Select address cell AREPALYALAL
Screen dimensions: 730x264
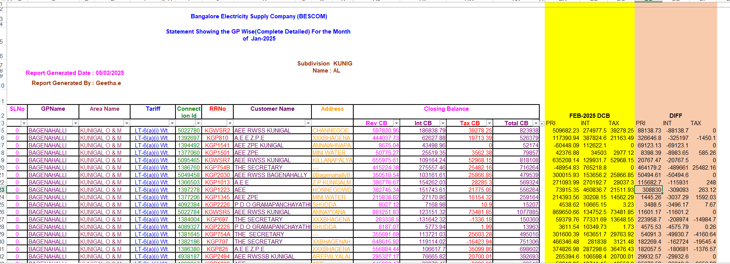pyautogui.click(x=332, y=257)
